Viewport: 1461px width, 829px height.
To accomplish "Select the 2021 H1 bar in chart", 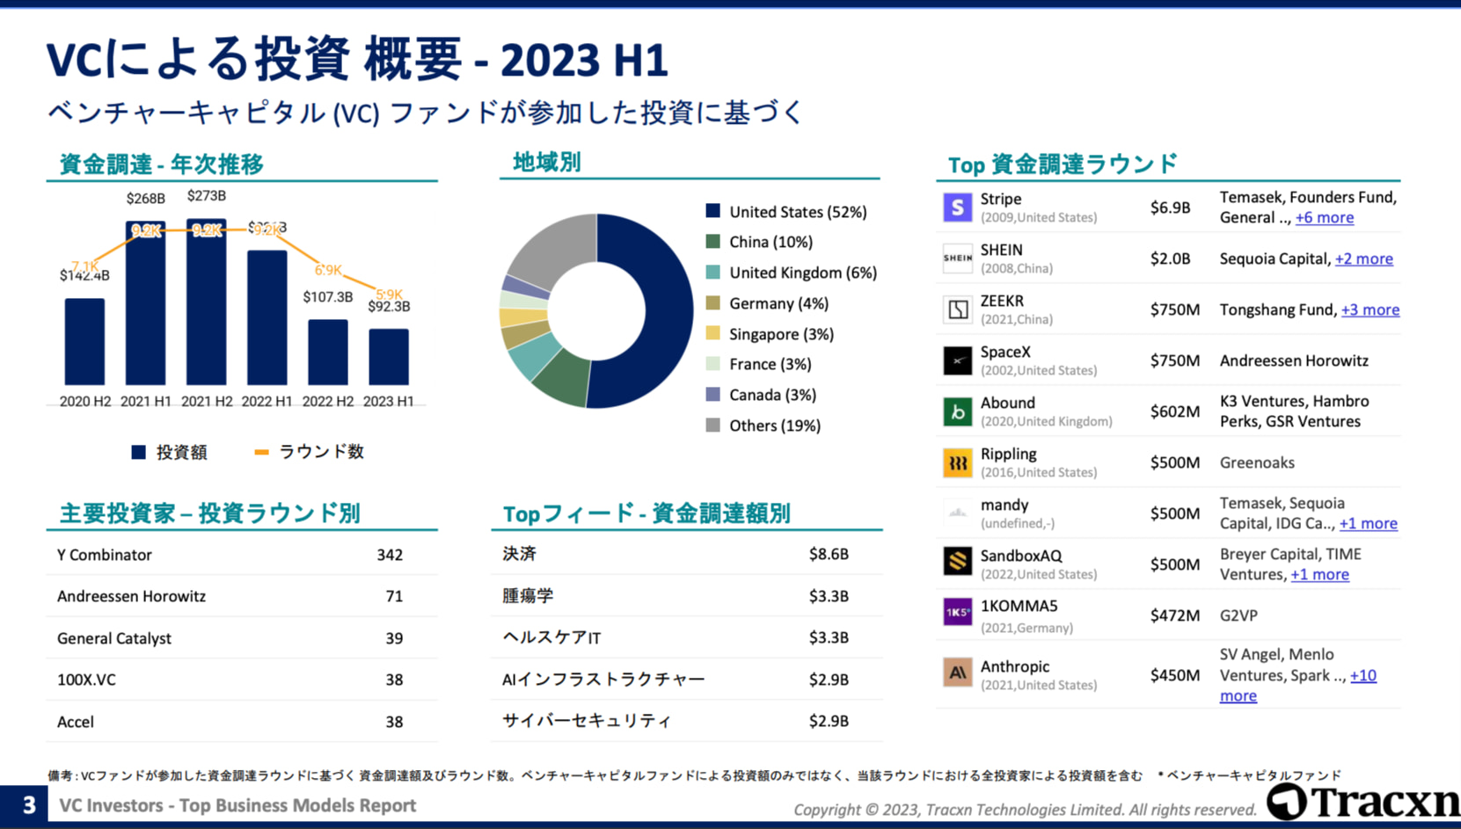I will [x=145, y=303].
